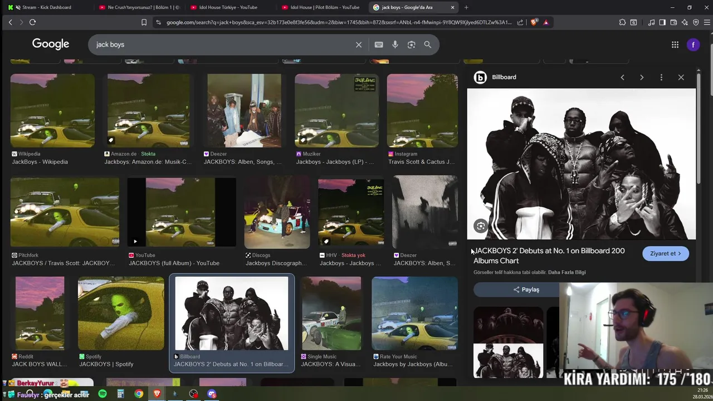Open the Brave Shields lion icon
Viewport: 713px width, 401px height.
pyautogui.click(x=534, y=22)
